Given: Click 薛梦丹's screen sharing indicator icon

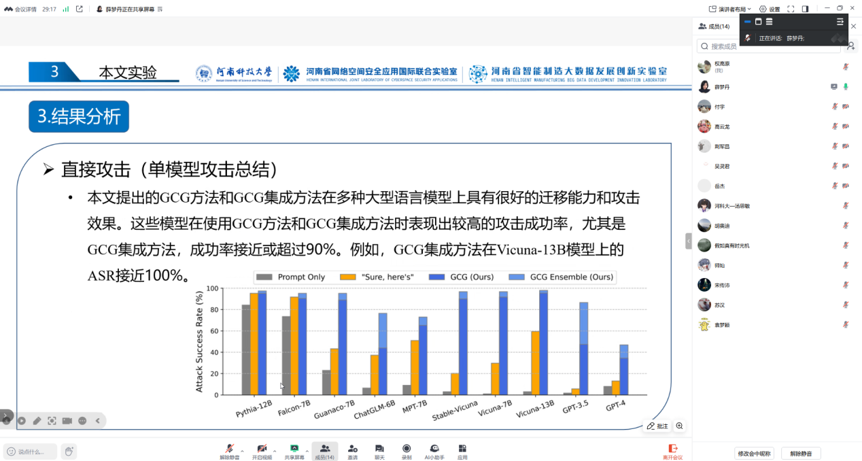Looking at the screenshot, I should click(x=834, y=86).
